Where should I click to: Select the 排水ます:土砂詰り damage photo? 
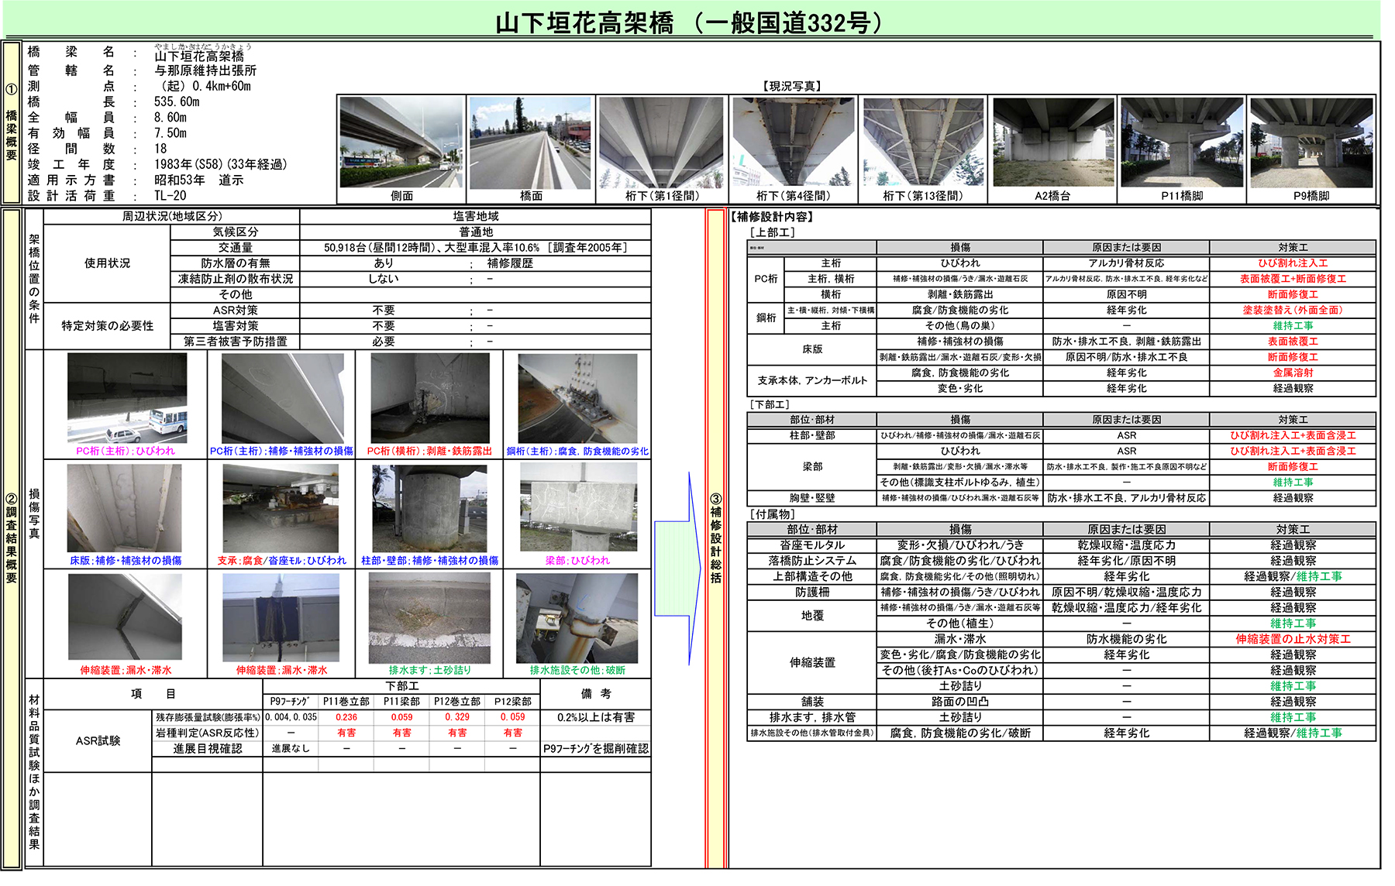tap(429, 617)
